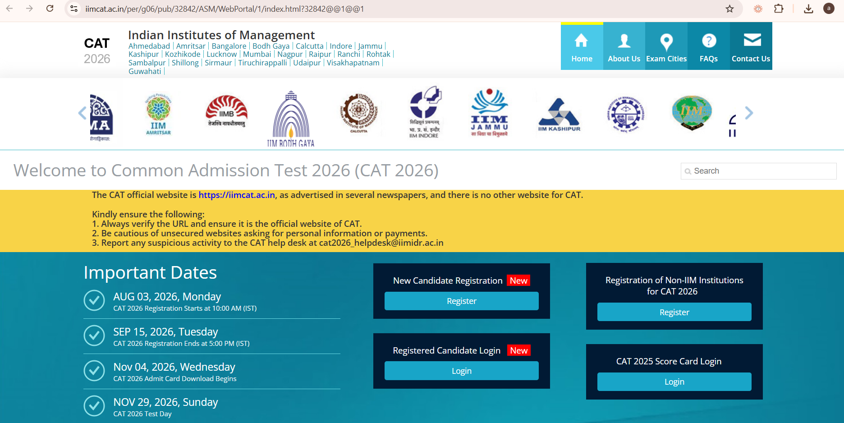Open the Contact Us menu item
844x423 pixels.
[751, 47]
